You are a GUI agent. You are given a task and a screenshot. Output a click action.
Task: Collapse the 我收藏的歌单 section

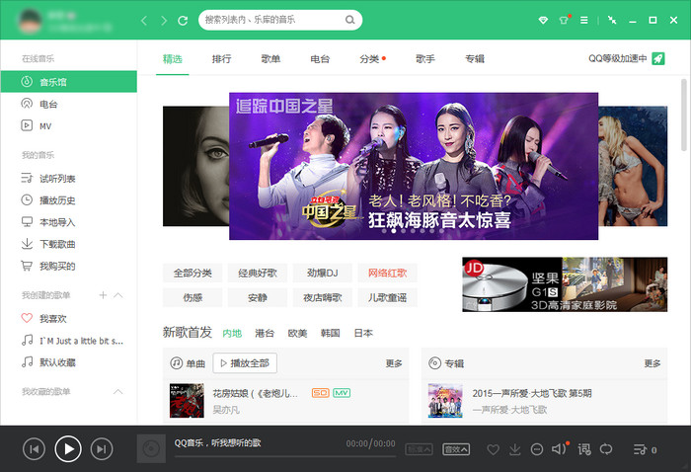[x=118, y=392]
